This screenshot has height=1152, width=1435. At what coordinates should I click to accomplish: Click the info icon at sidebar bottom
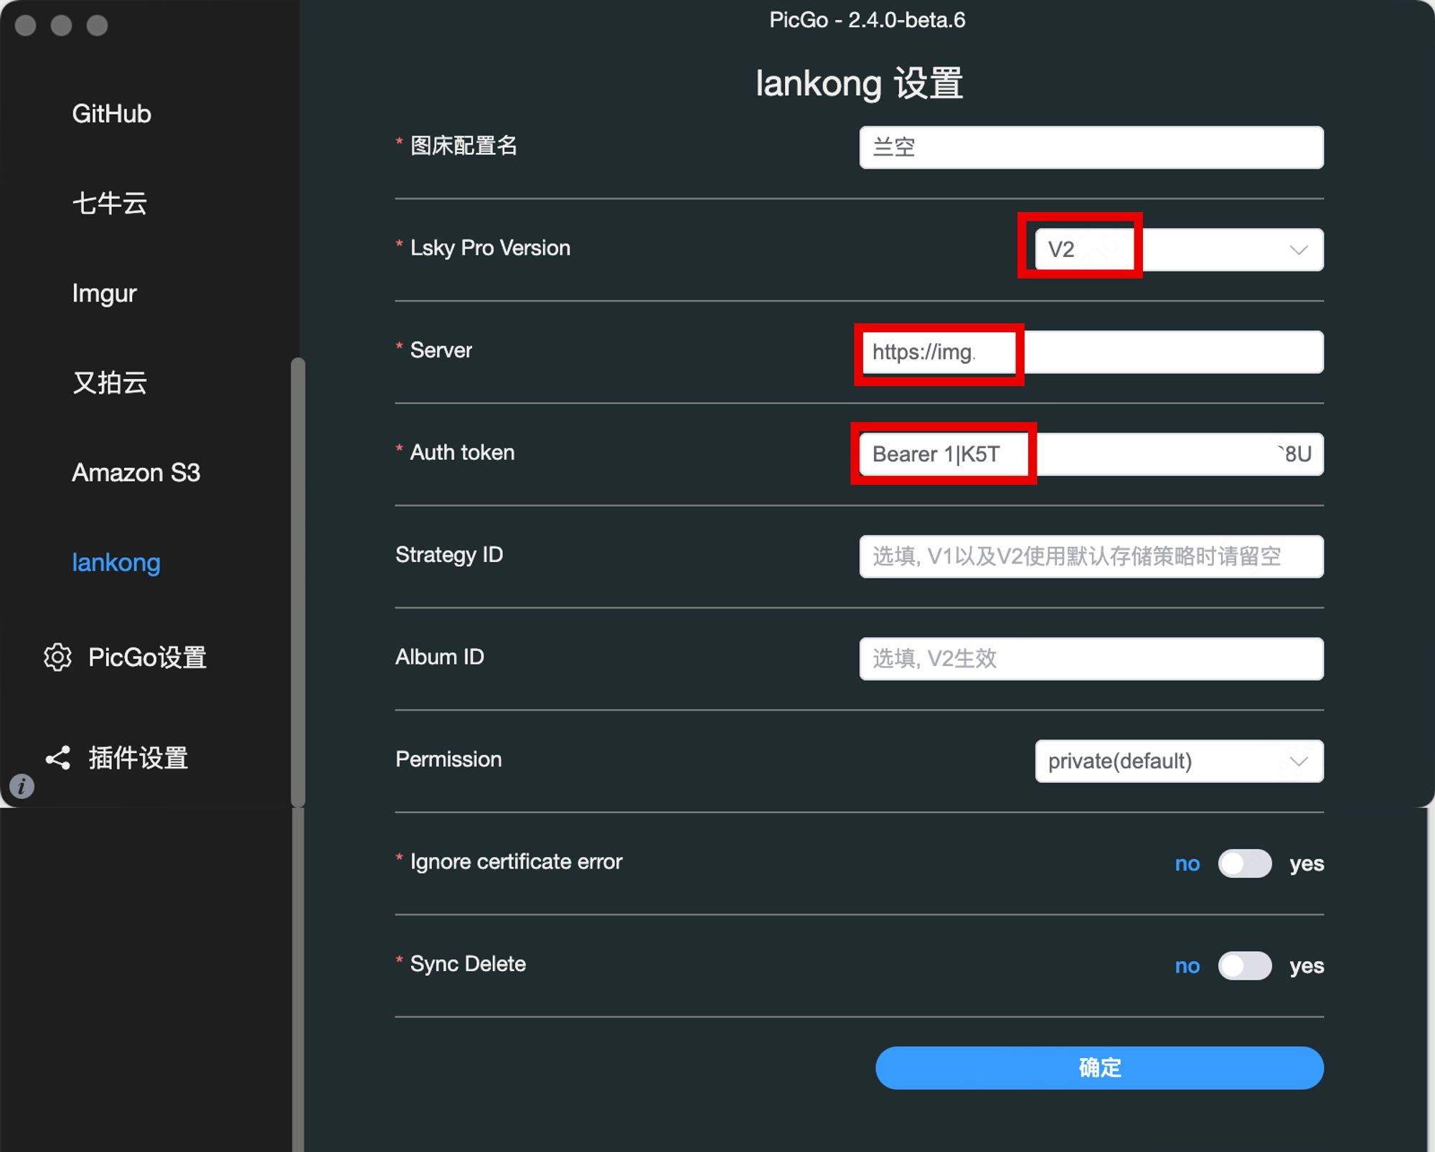point(22,787)
